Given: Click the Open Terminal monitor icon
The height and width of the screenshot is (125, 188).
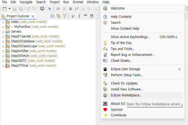Looking at the screenshot, I should pos(42,9).
